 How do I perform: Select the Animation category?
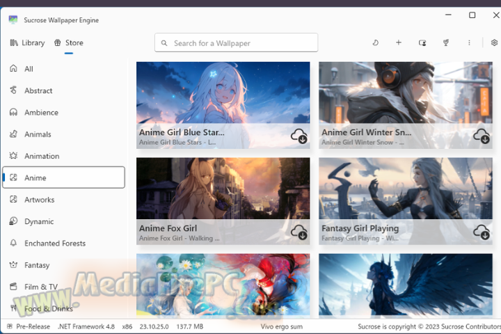tap(63, 156)
